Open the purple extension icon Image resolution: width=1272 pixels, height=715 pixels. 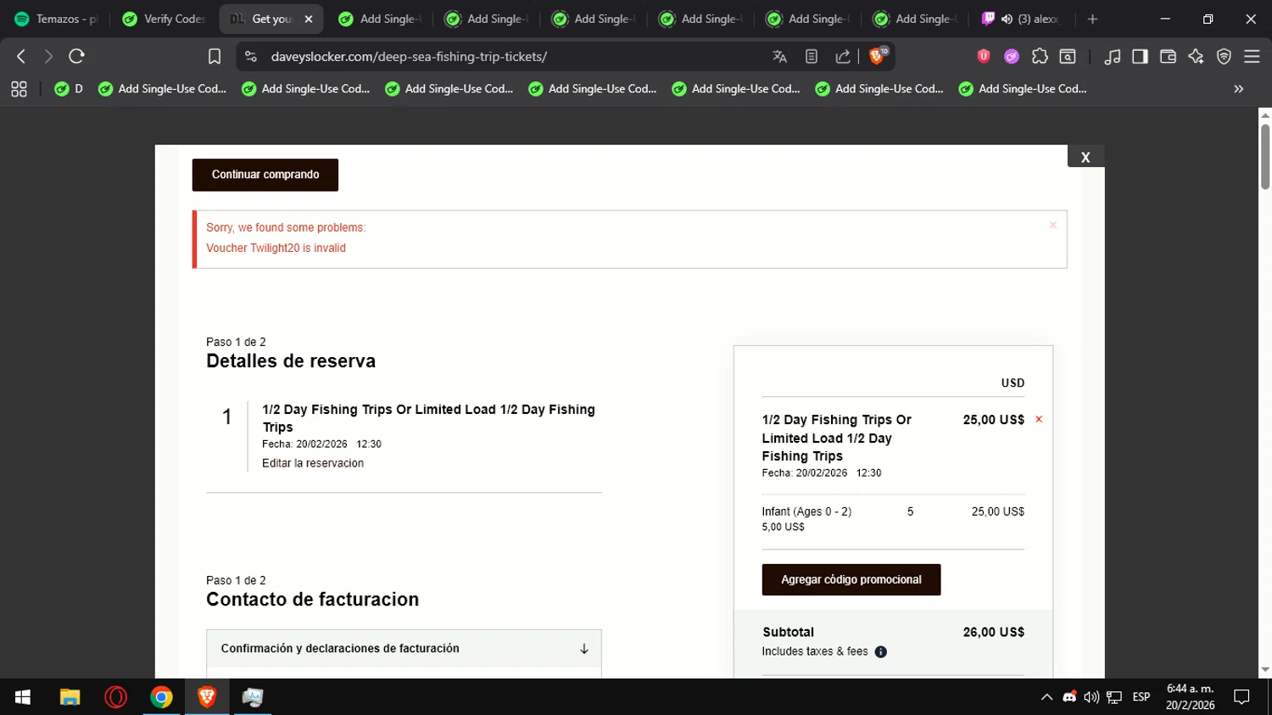pyautogui.click(x=1012, y=56)
